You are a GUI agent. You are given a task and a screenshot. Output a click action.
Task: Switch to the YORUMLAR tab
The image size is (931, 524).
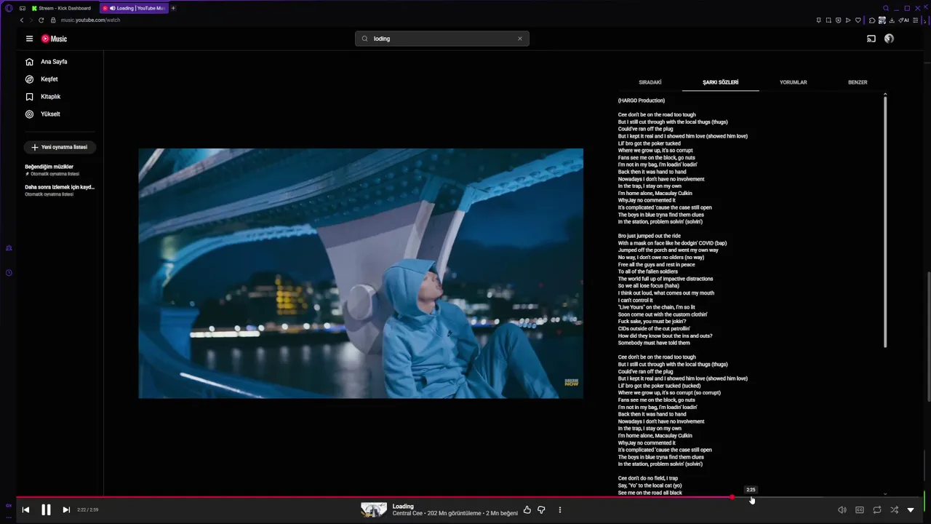click(794, 82)
